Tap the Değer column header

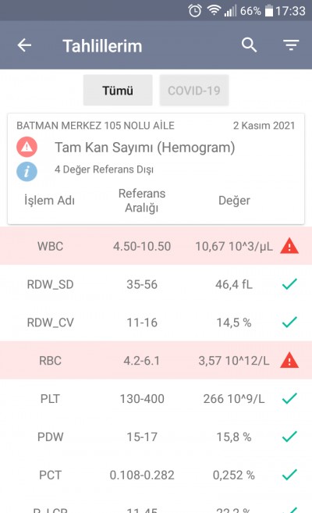(234, 200)
